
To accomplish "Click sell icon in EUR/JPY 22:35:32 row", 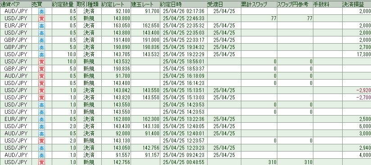I will point(41,26).
